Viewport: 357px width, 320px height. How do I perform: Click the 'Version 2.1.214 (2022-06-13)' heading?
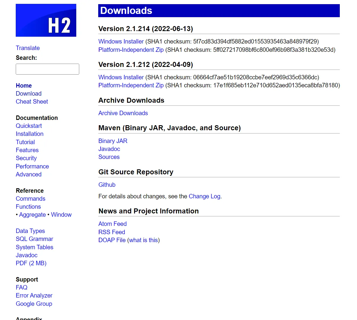(146, 29)
